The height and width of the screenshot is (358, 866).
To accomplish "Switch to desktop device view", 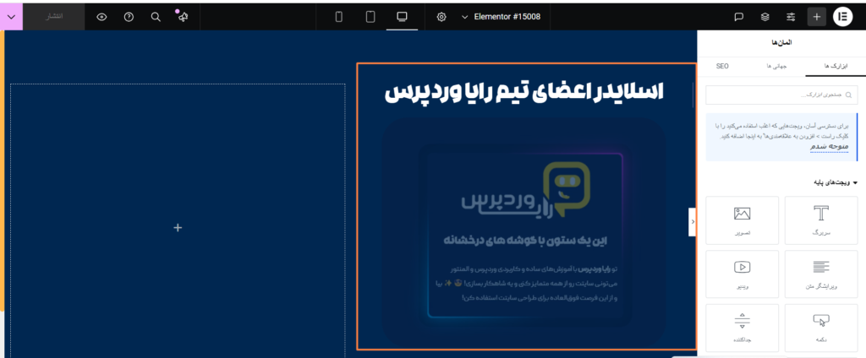I will pos(402,16).
